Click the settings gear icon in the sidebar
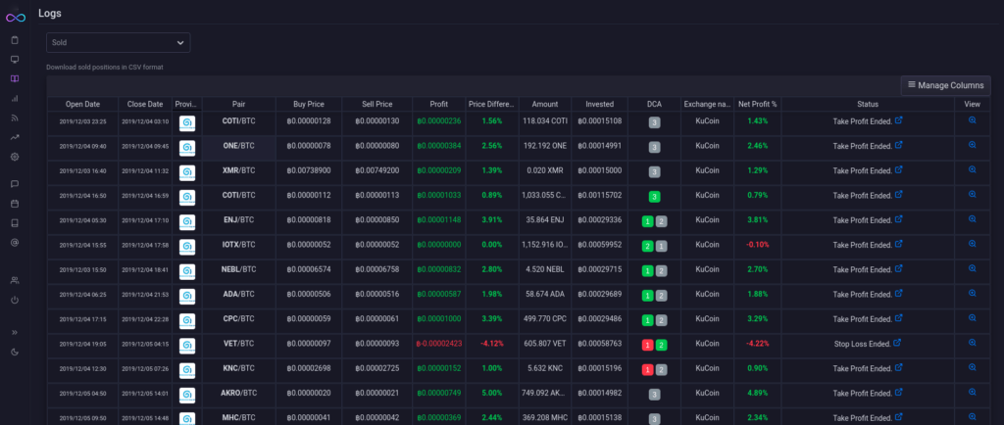Image resolution: width=1004 pixels, height=425 pixels. pos(14,157)
